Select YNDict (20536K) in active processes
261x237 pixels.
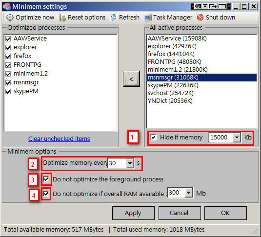coord(201,101)
